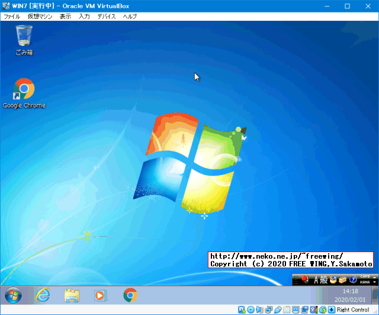Click the Right Control host key label

[353, 310]
